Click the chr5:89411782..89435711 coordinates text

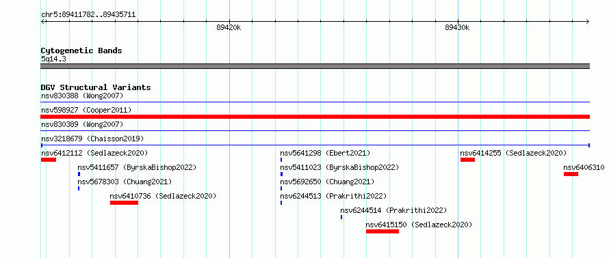pos(88,15)
